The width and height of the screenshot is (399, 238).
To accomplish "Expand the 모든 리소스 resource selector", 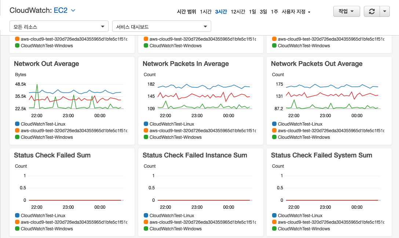I will pyautogui.click(x=59, y=27).
